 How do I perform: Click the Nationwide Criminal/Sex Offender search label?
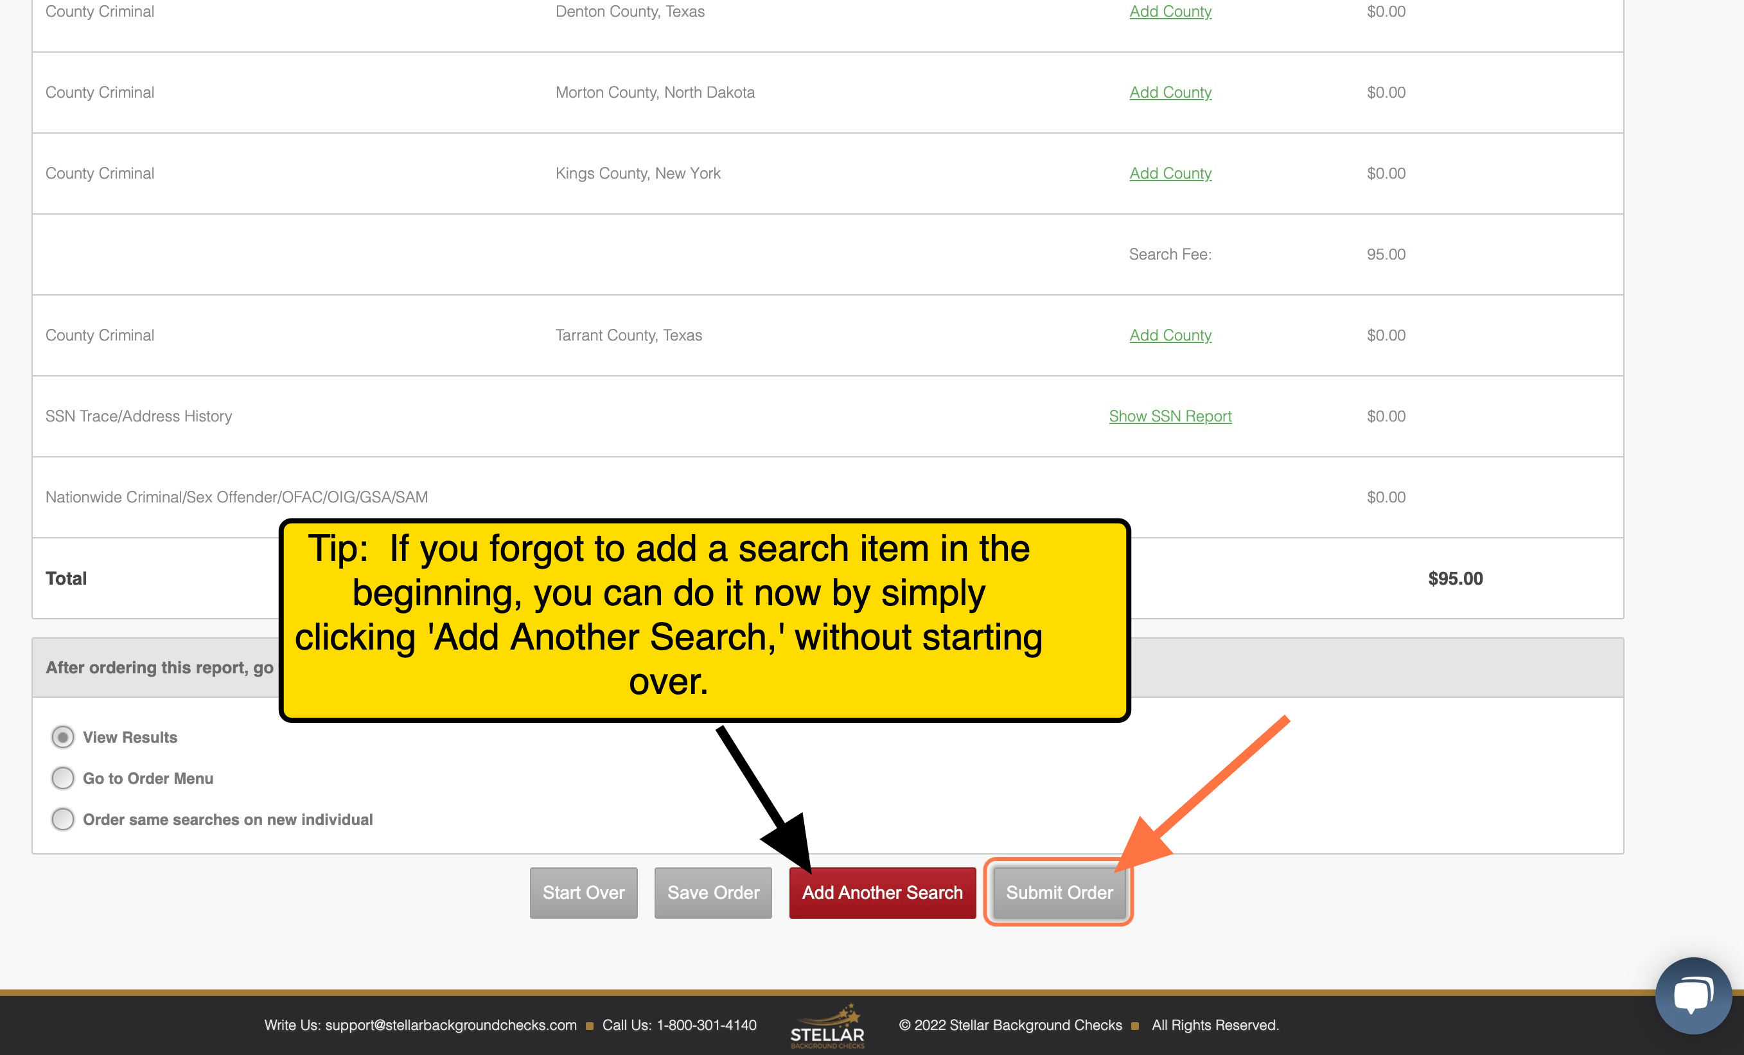pyautogui.click(x=236, y=497)
